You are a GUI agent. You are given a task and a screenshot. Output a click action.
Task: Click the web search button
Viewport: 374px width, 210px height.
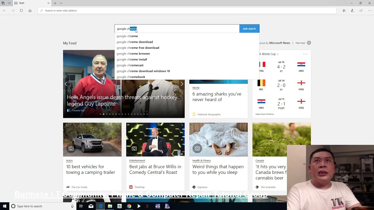(x=249, y=29)
